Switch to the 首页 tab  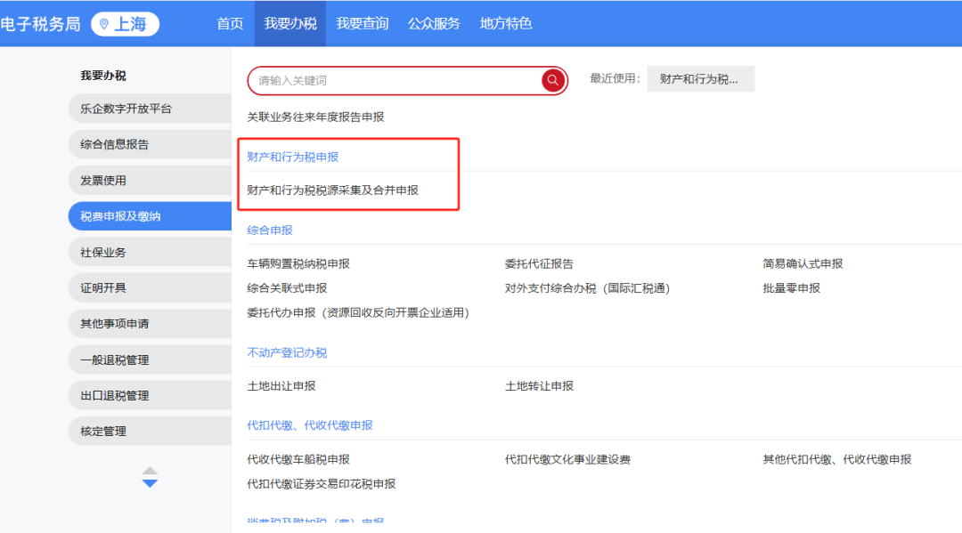(230, 24)
